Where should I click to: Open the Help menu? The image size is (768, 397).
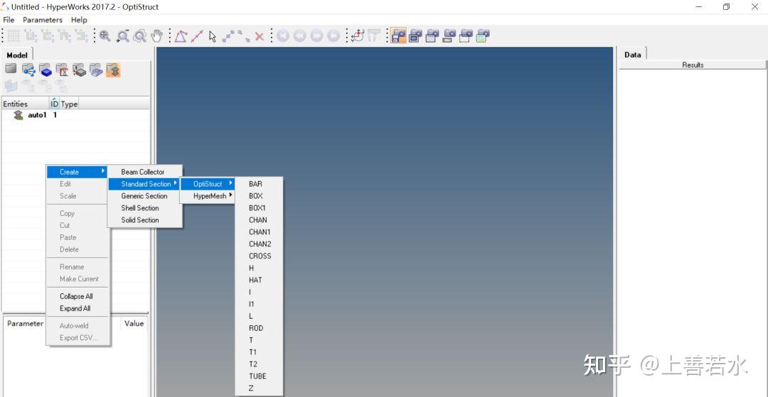pos(79,20)
